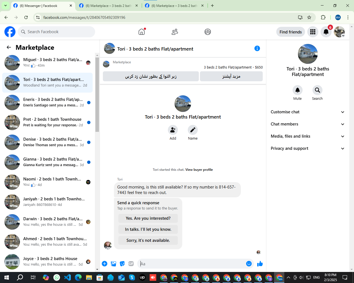Go to Home feed icon
Image resolution: width=354 pixels, height=283 pixels.
click(142, 32)
